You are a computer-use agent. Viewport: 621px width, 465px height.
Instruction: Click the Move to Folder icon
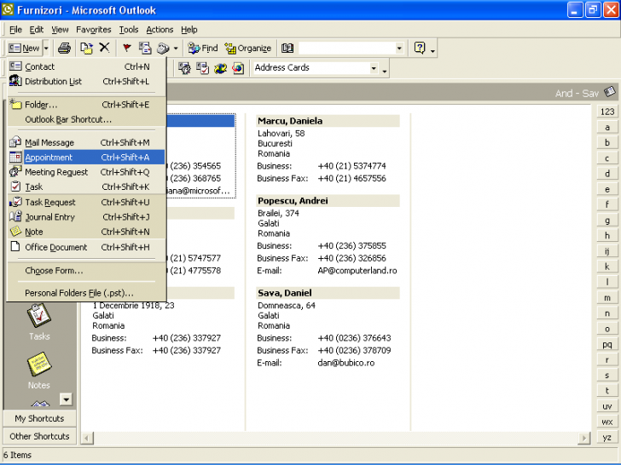coord(86,49)
